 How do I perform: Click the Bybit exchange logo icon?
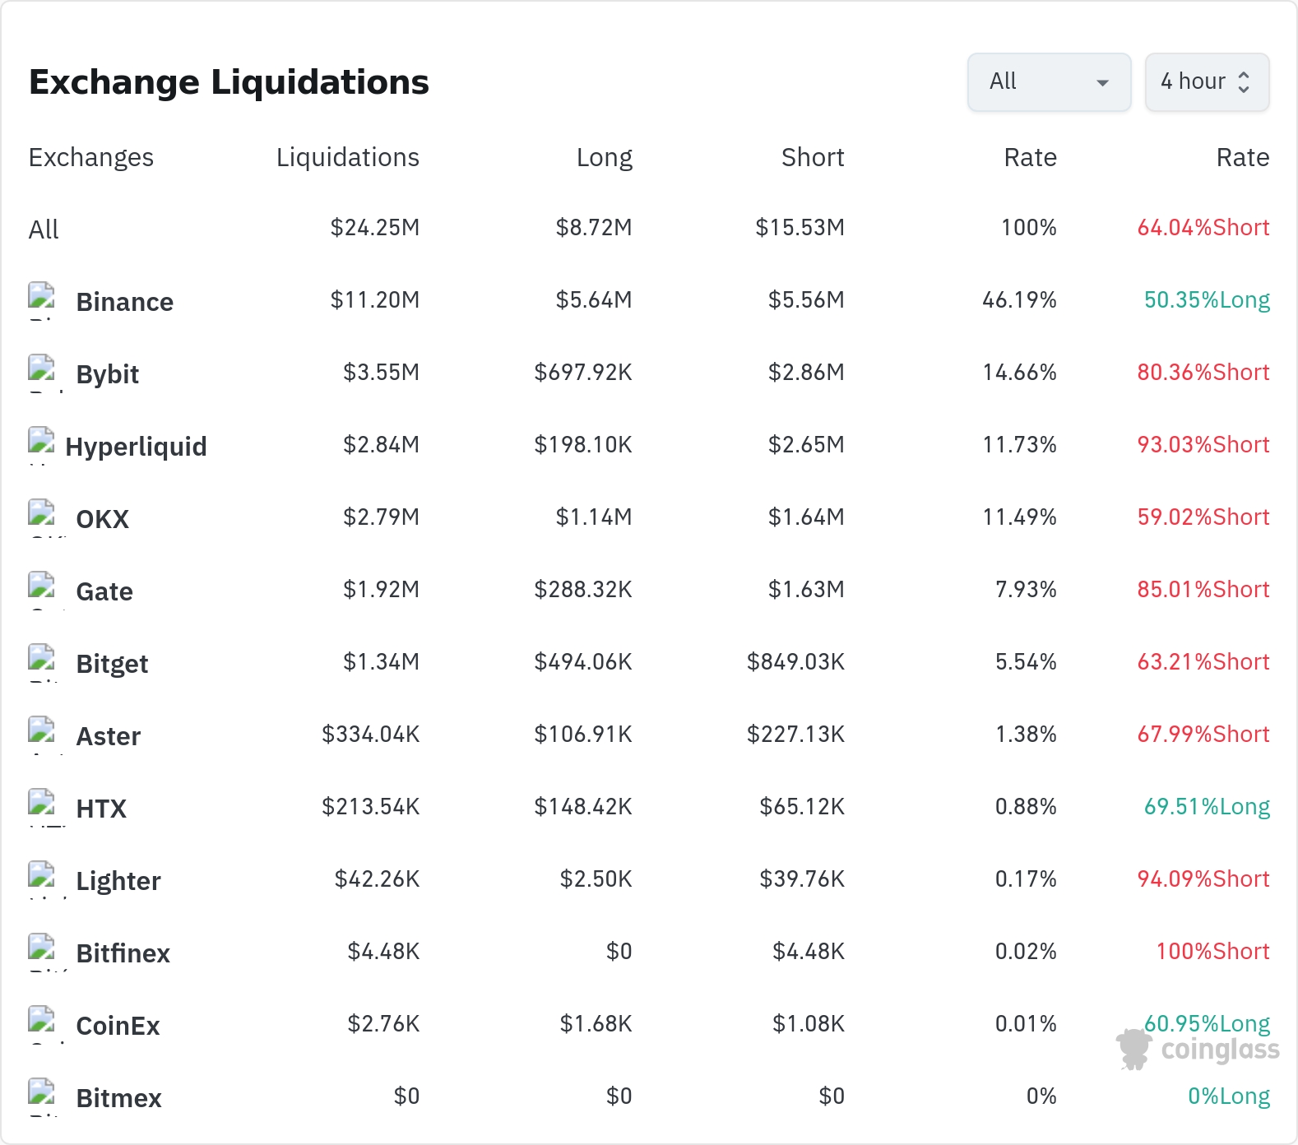(x=41, y=373)
